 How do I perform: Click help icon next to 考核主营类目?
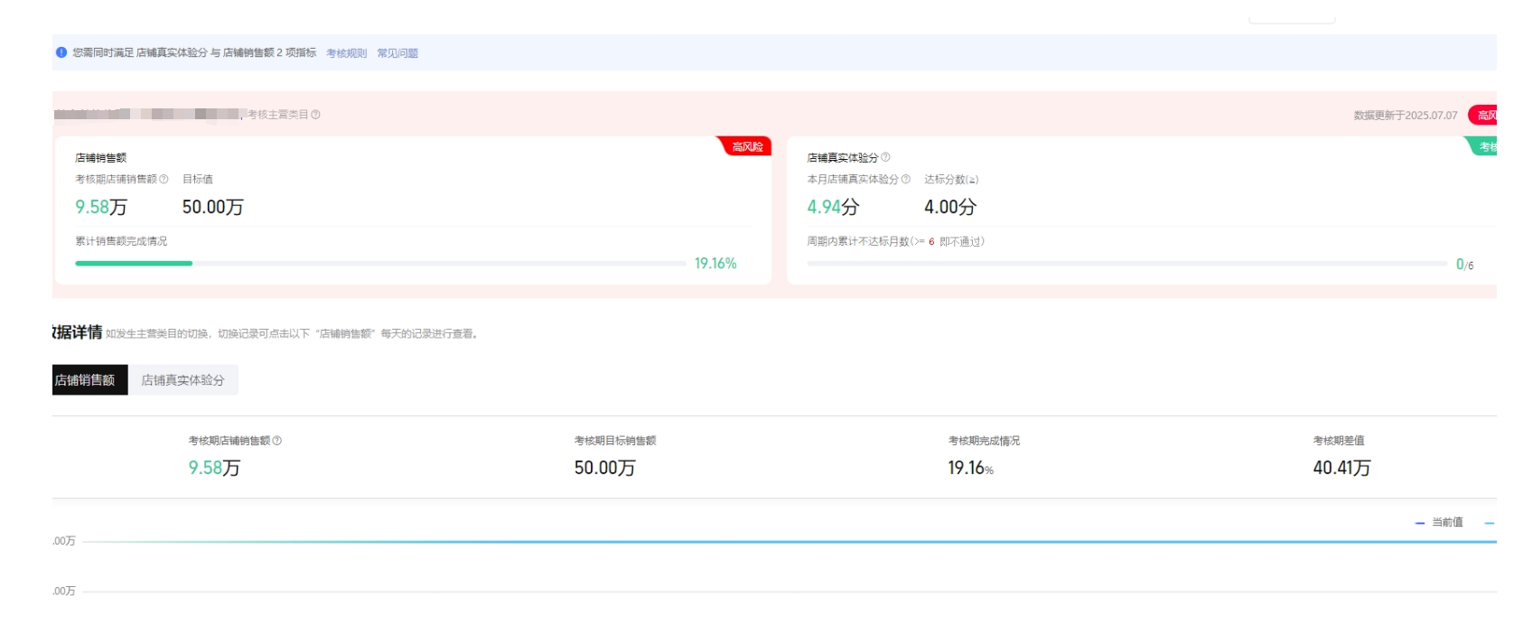(x=315, y=115)
